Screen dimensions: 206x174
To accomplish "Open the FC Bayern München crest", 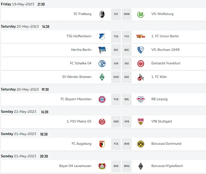I will tap(102, 99).
